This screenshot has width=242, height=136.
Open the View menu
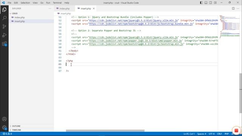click(x=35, y=3)
